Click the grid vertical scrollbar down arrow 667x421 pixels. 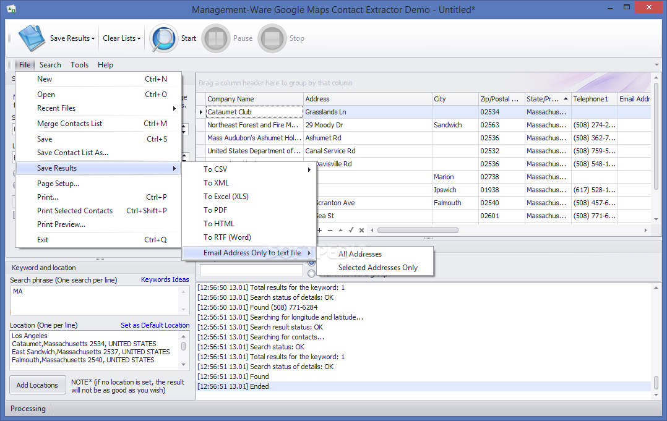656,219
